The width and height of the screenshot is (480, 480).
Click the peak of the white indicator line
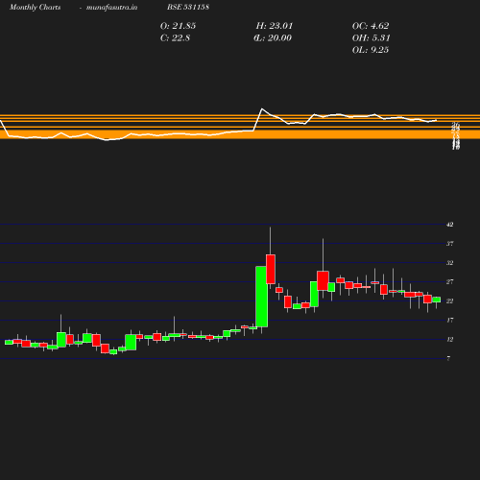pos(262,109)
